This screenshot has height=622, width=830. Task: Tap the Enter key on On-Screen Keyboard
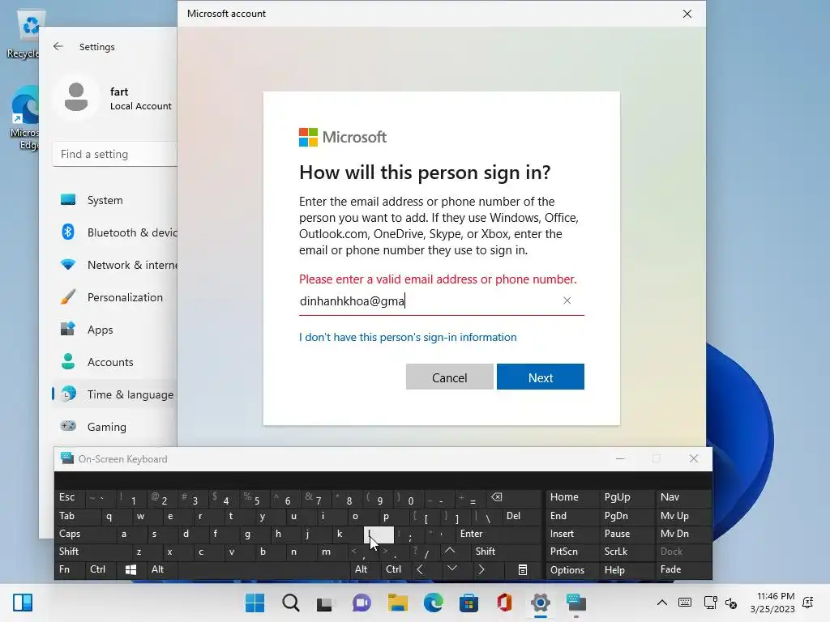click(x=498, y=534)
